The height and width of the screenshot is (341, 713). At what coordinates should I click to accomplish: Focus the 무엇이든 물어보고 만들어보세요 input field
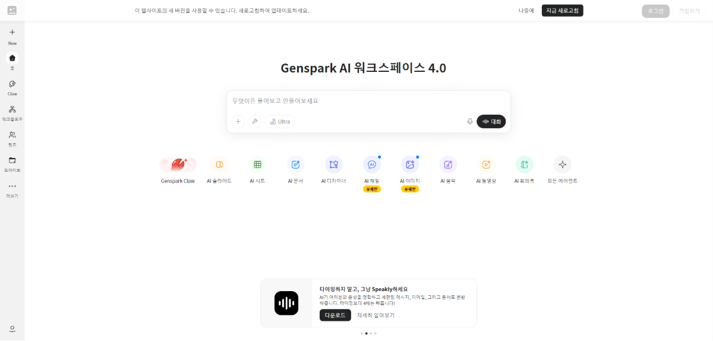368,101
